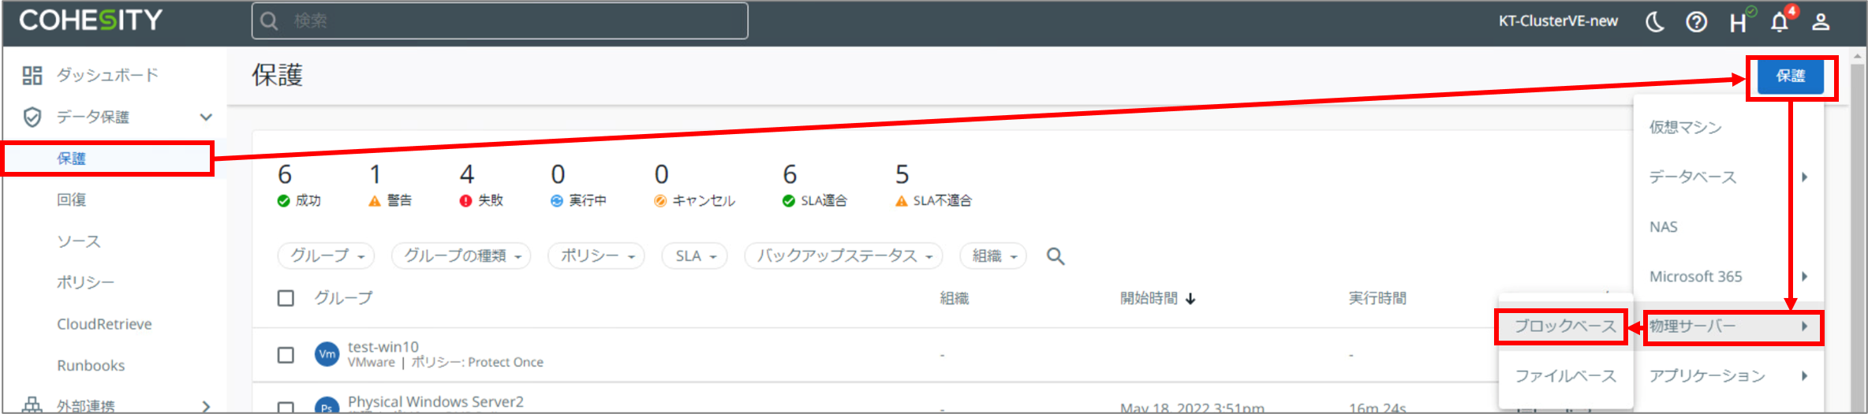This screenshot has height=414, width=1868.
Task: Collapse the データ保護 sidebar section
Action: coord(206,117)
